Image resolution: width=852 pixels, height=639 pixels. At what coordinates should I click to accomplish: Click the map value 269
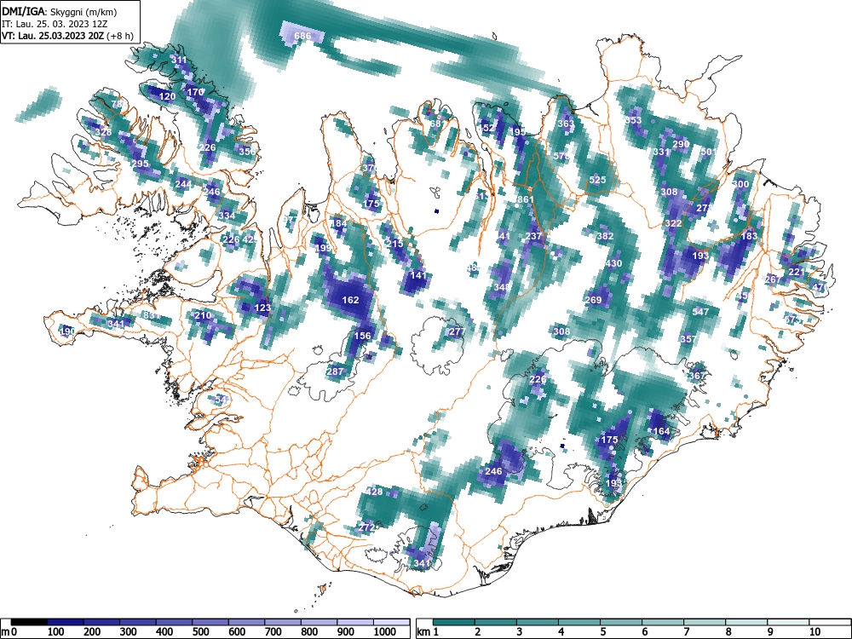[x=593, y=299]
